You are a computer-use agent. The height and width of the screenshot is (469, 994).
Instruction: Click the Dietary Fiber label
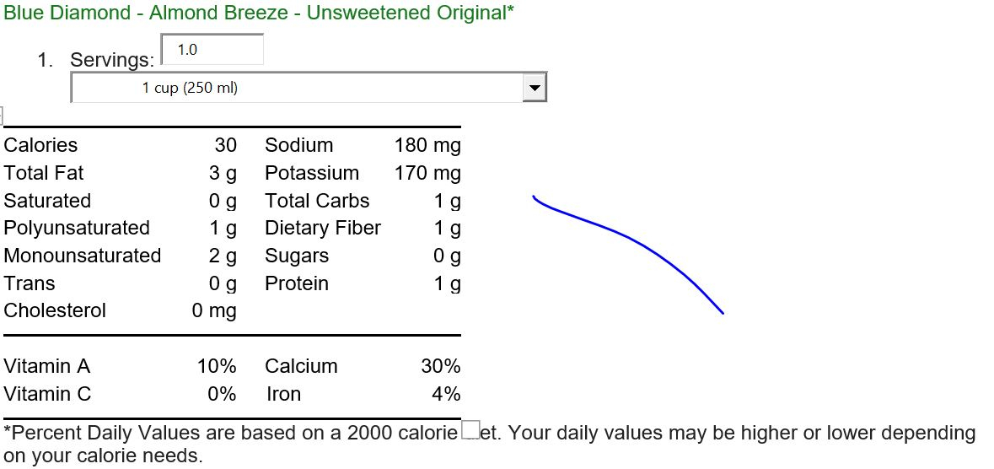point(323,228)
